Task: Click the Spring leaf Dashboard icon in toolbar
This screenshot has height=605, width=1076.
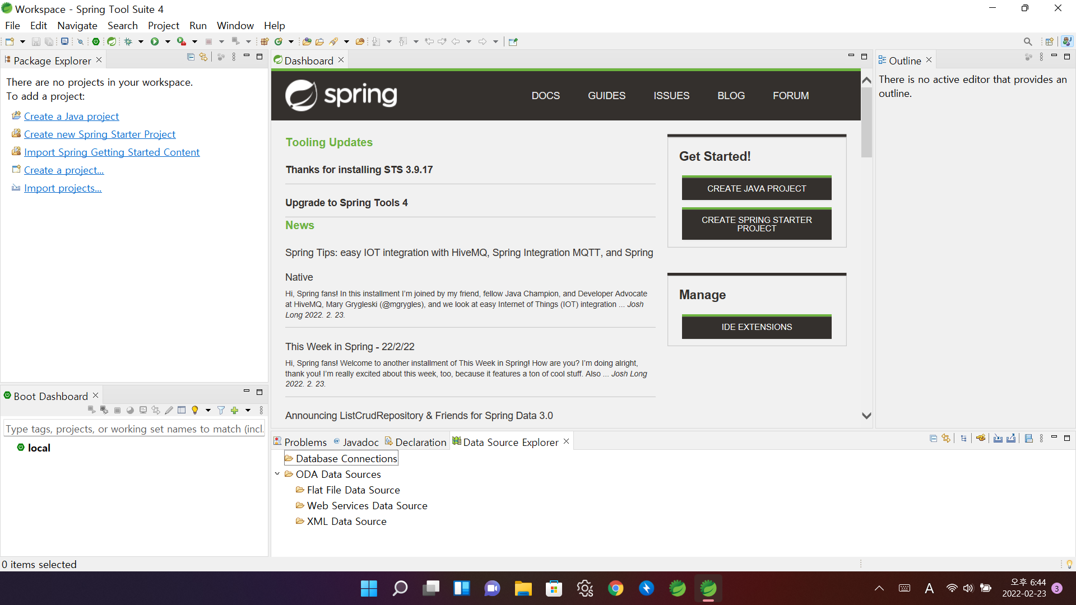Action: point(112,41)
